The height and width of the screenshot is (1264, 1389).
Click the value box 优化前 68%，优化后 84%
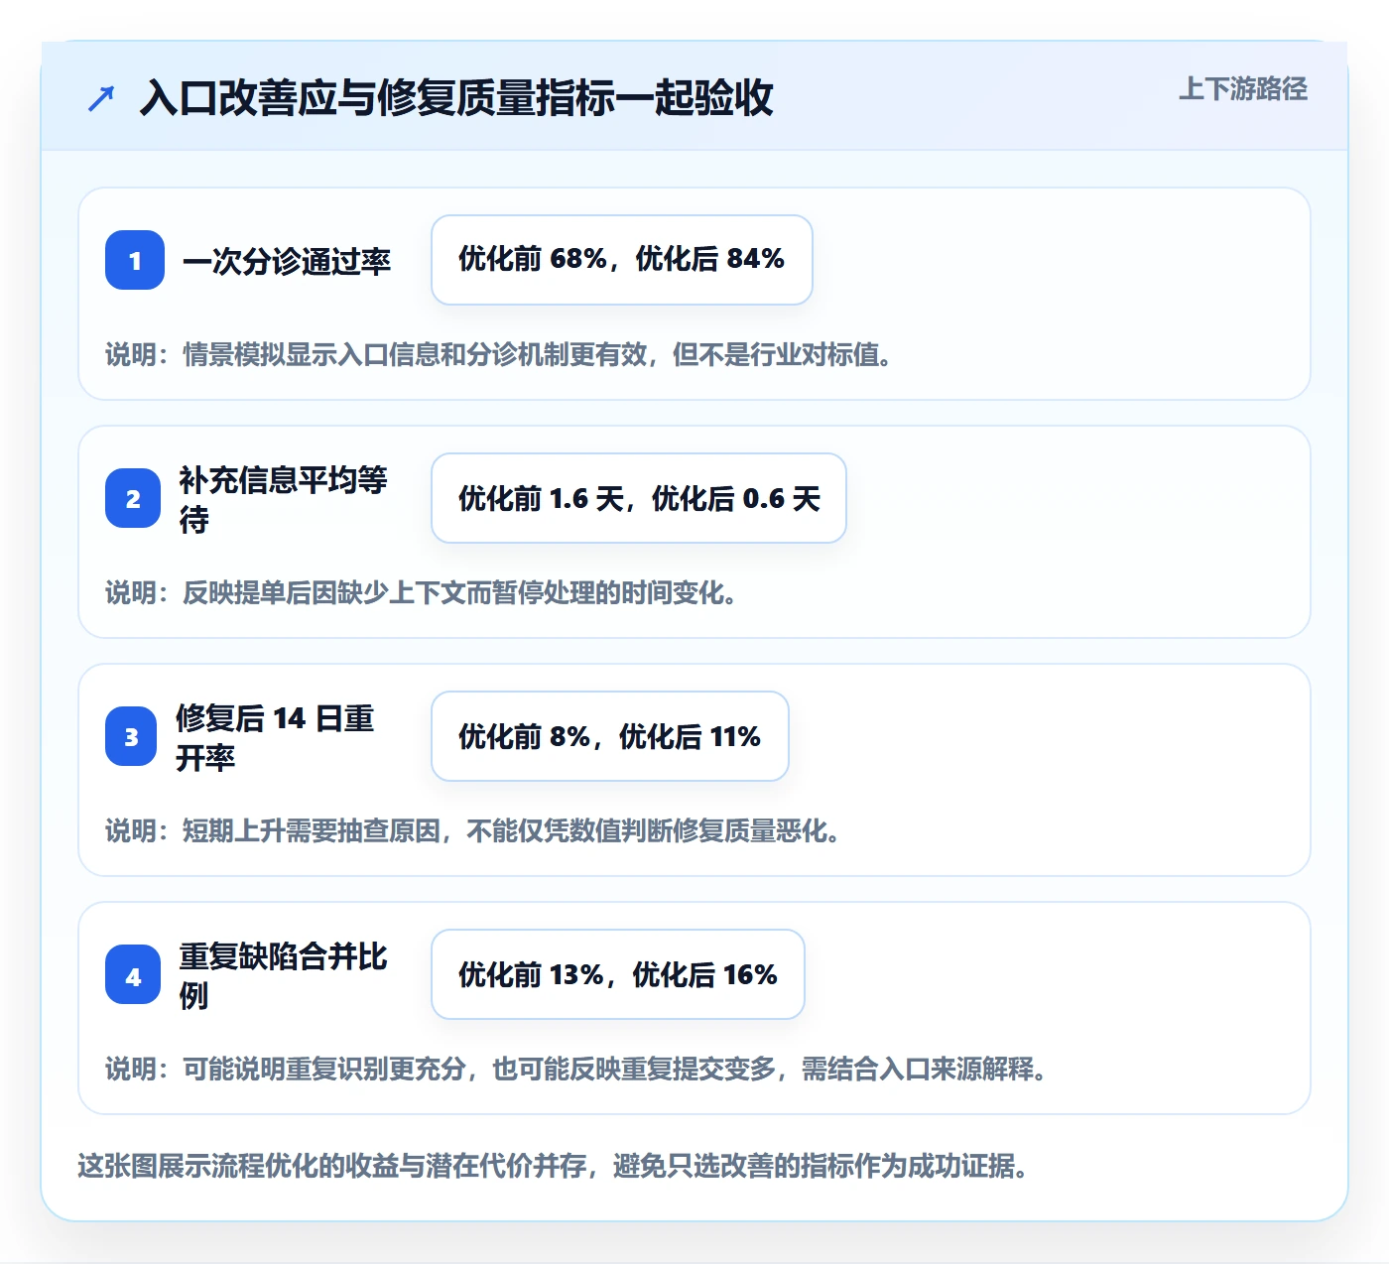622,260
